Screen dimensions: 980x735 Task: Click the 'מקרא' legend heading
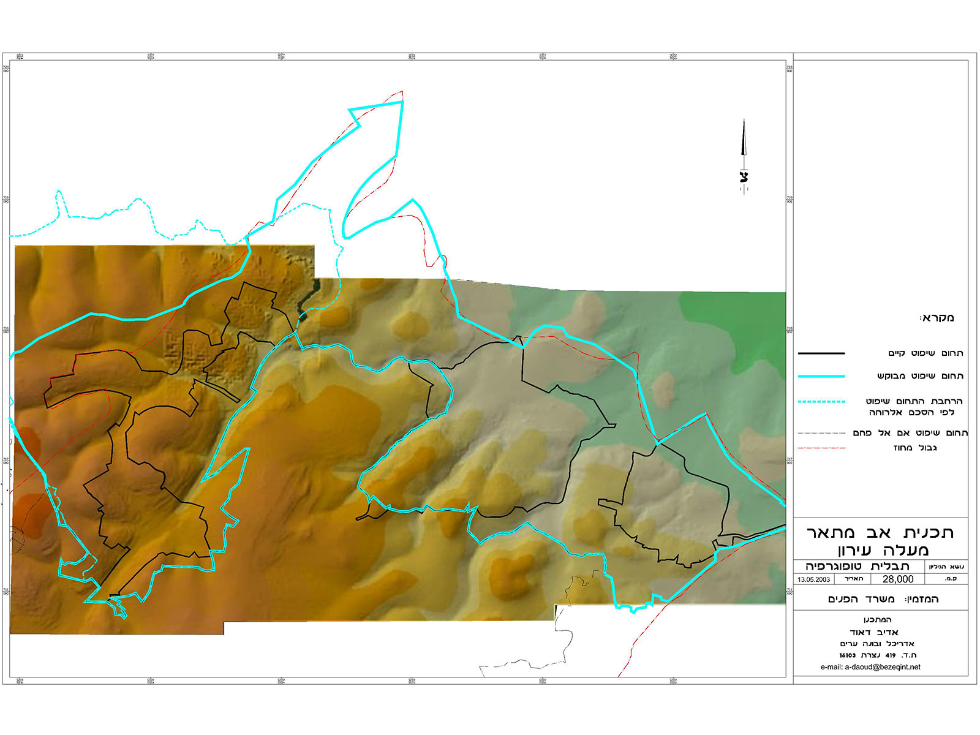(x=937, y=318)
